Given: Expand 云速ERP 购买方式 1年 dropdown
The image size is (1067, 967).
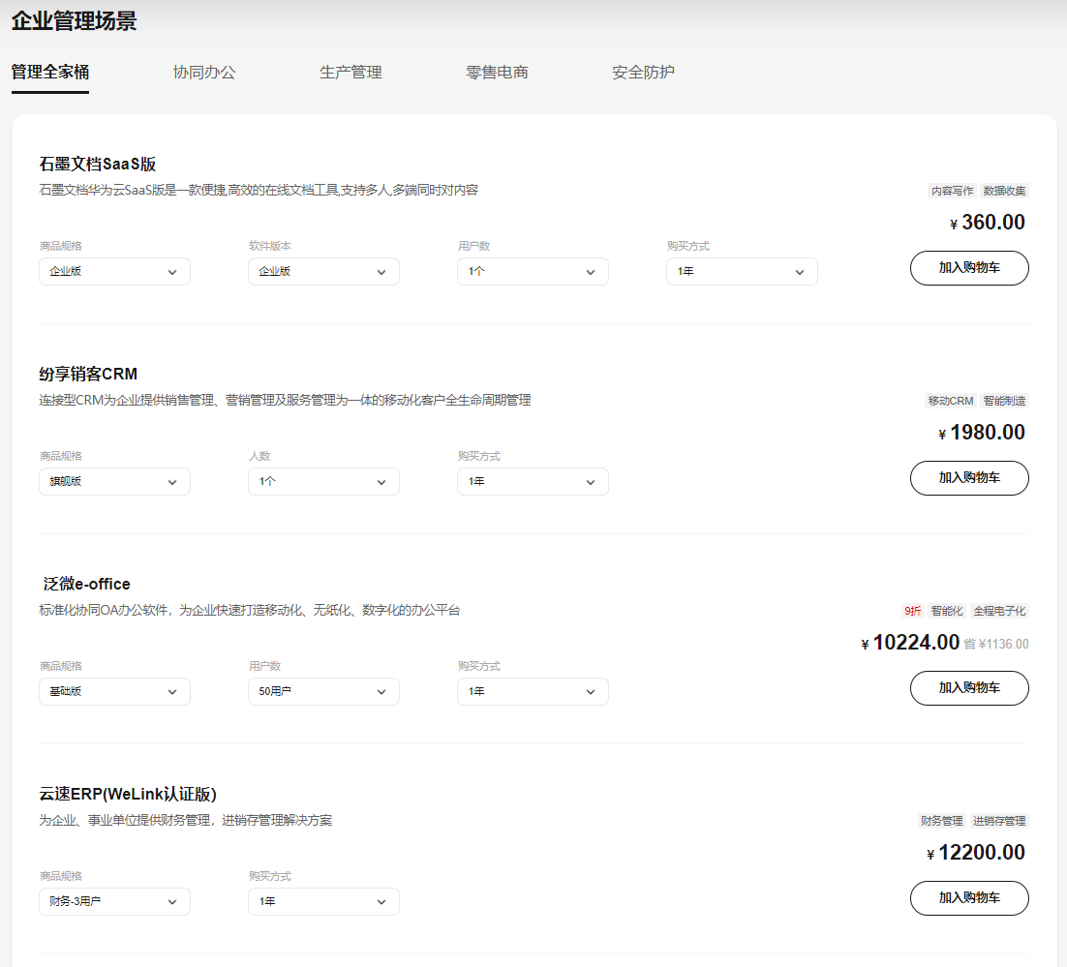Looking at the screenshot, I should coord(323,902).
